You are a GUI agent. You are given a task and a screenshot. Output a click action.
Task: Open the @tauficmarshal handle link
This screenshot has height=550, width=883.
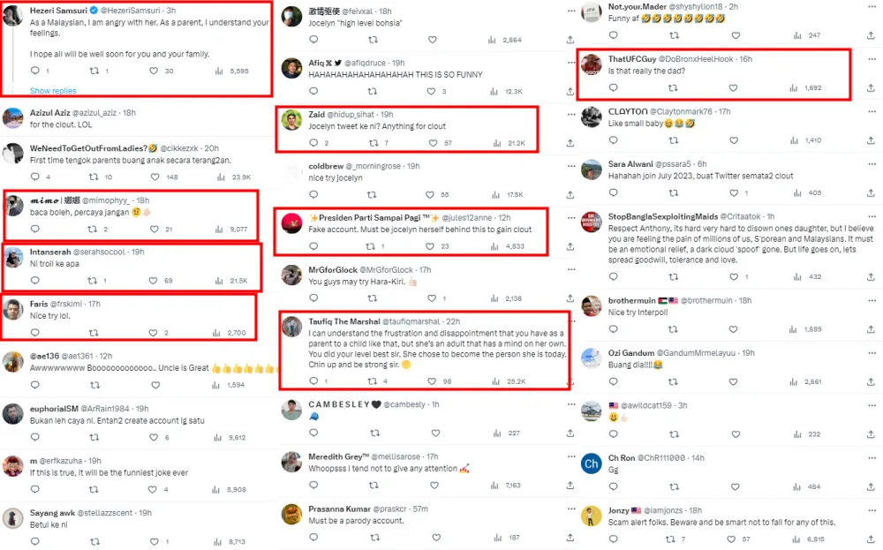(411, 321)
